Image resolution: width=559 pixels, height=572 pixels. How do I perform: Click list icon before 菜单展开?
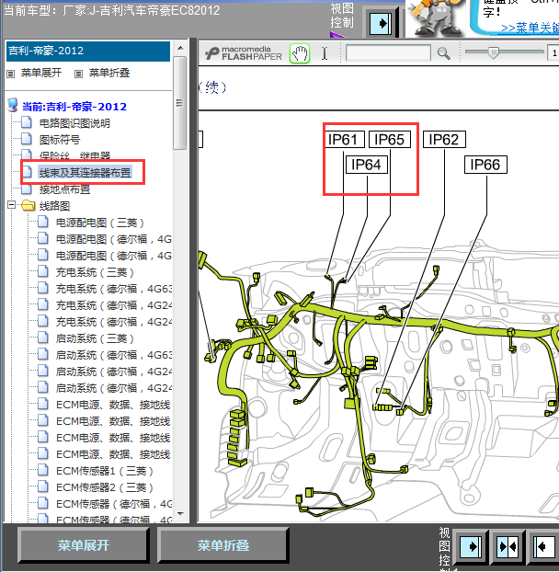(x=11, y=74)
